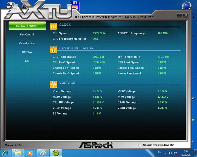Image resolution: width=197 pixels, height=157 pixels.
Task: Click the Power Fan Speed label
Action: 129,73
